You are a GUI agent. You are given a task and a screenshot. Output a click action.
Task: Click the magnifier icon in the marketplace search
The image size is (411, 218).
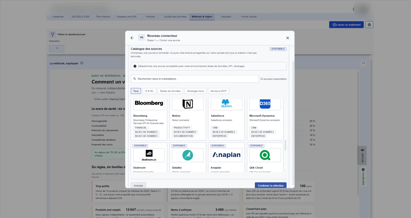click(135, 79)
